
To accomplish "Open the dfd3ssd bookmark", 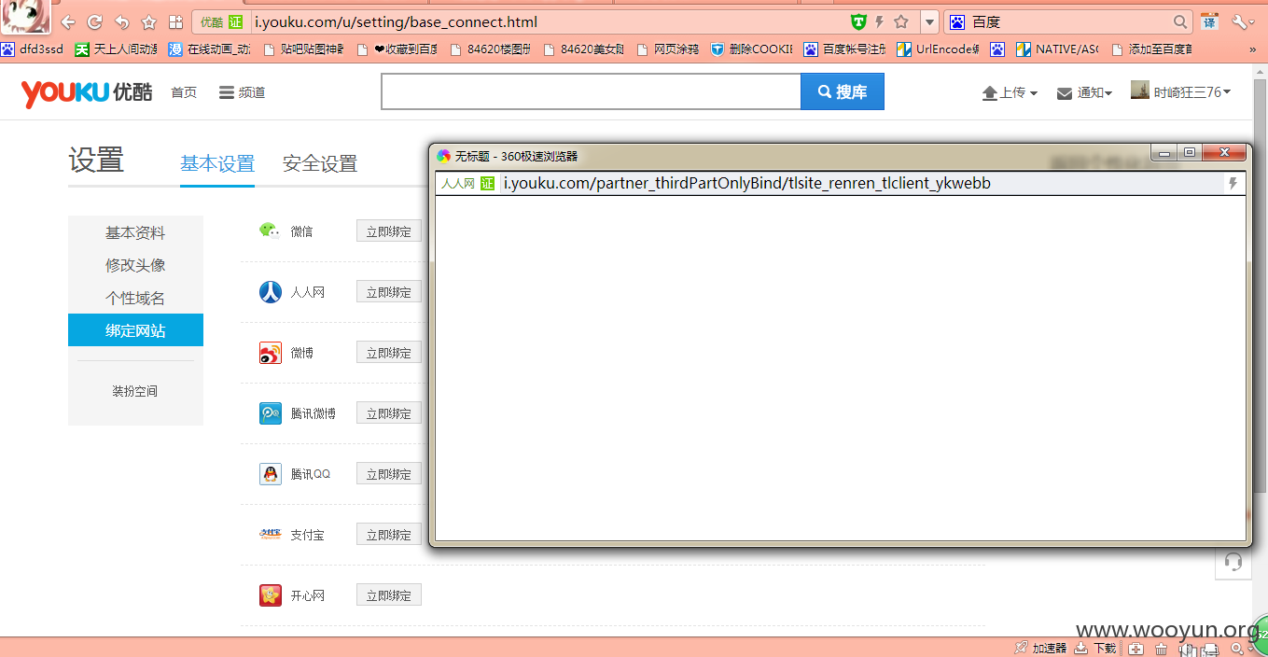I will [x=32, y=49].
